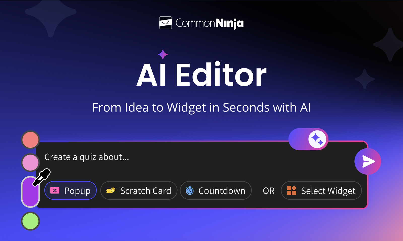The height and width of the screenshot is (241, 403).
Task: Click the purple sparkle above AI Editor
Action: [163, 54]
